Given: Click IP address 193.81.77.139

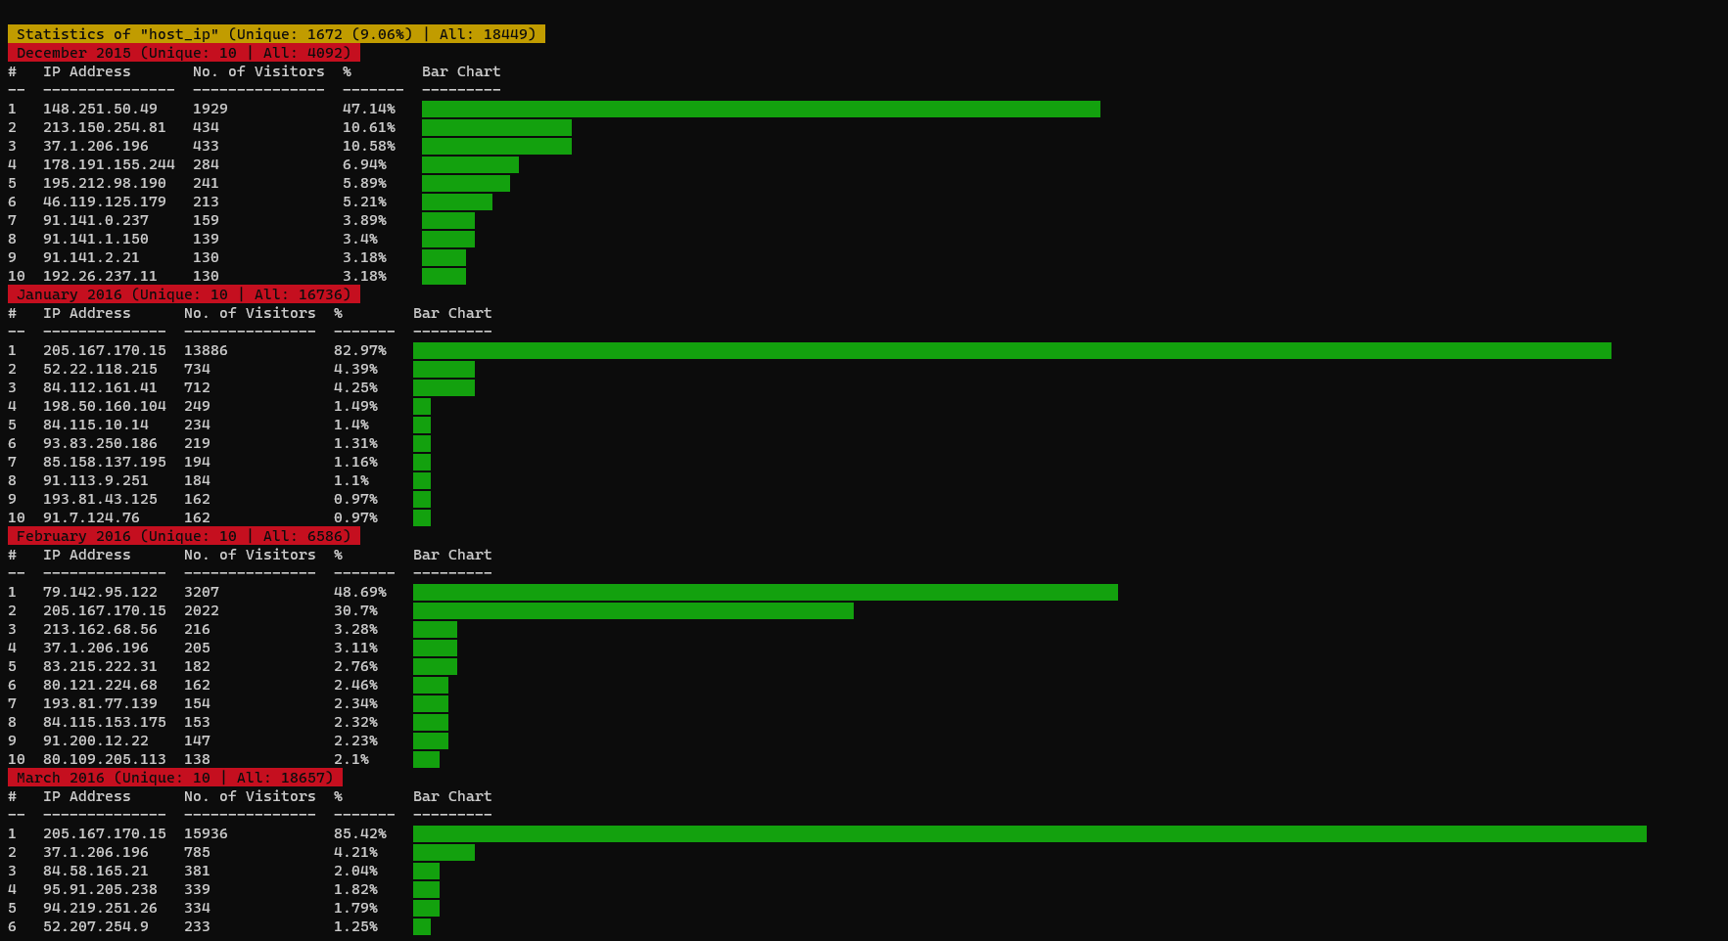Looking at the screenshot, I should point(100,703).
